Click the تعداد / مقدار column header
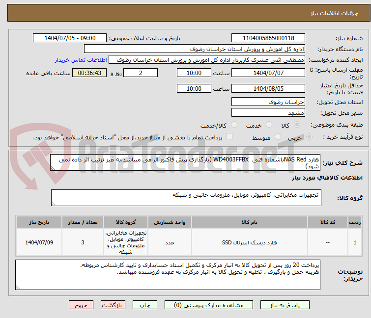This screenshot has height=318, width=371. (x=83, y=222)
